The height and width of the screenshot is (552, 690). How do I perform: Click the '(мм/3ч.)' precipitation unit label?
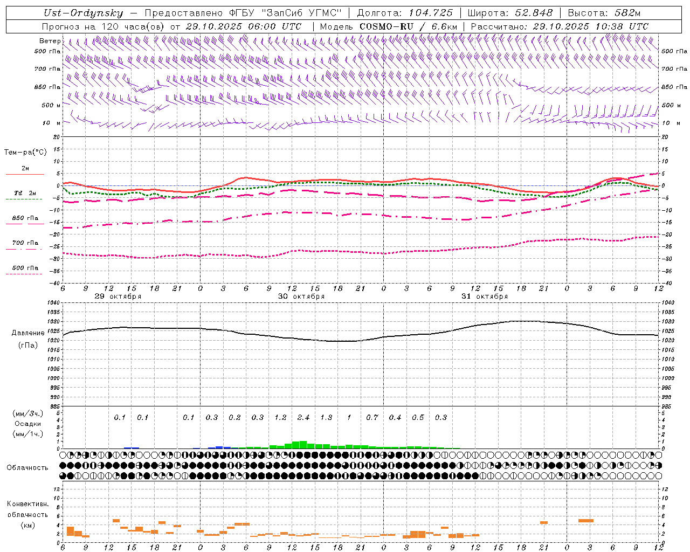click(28, 413)
